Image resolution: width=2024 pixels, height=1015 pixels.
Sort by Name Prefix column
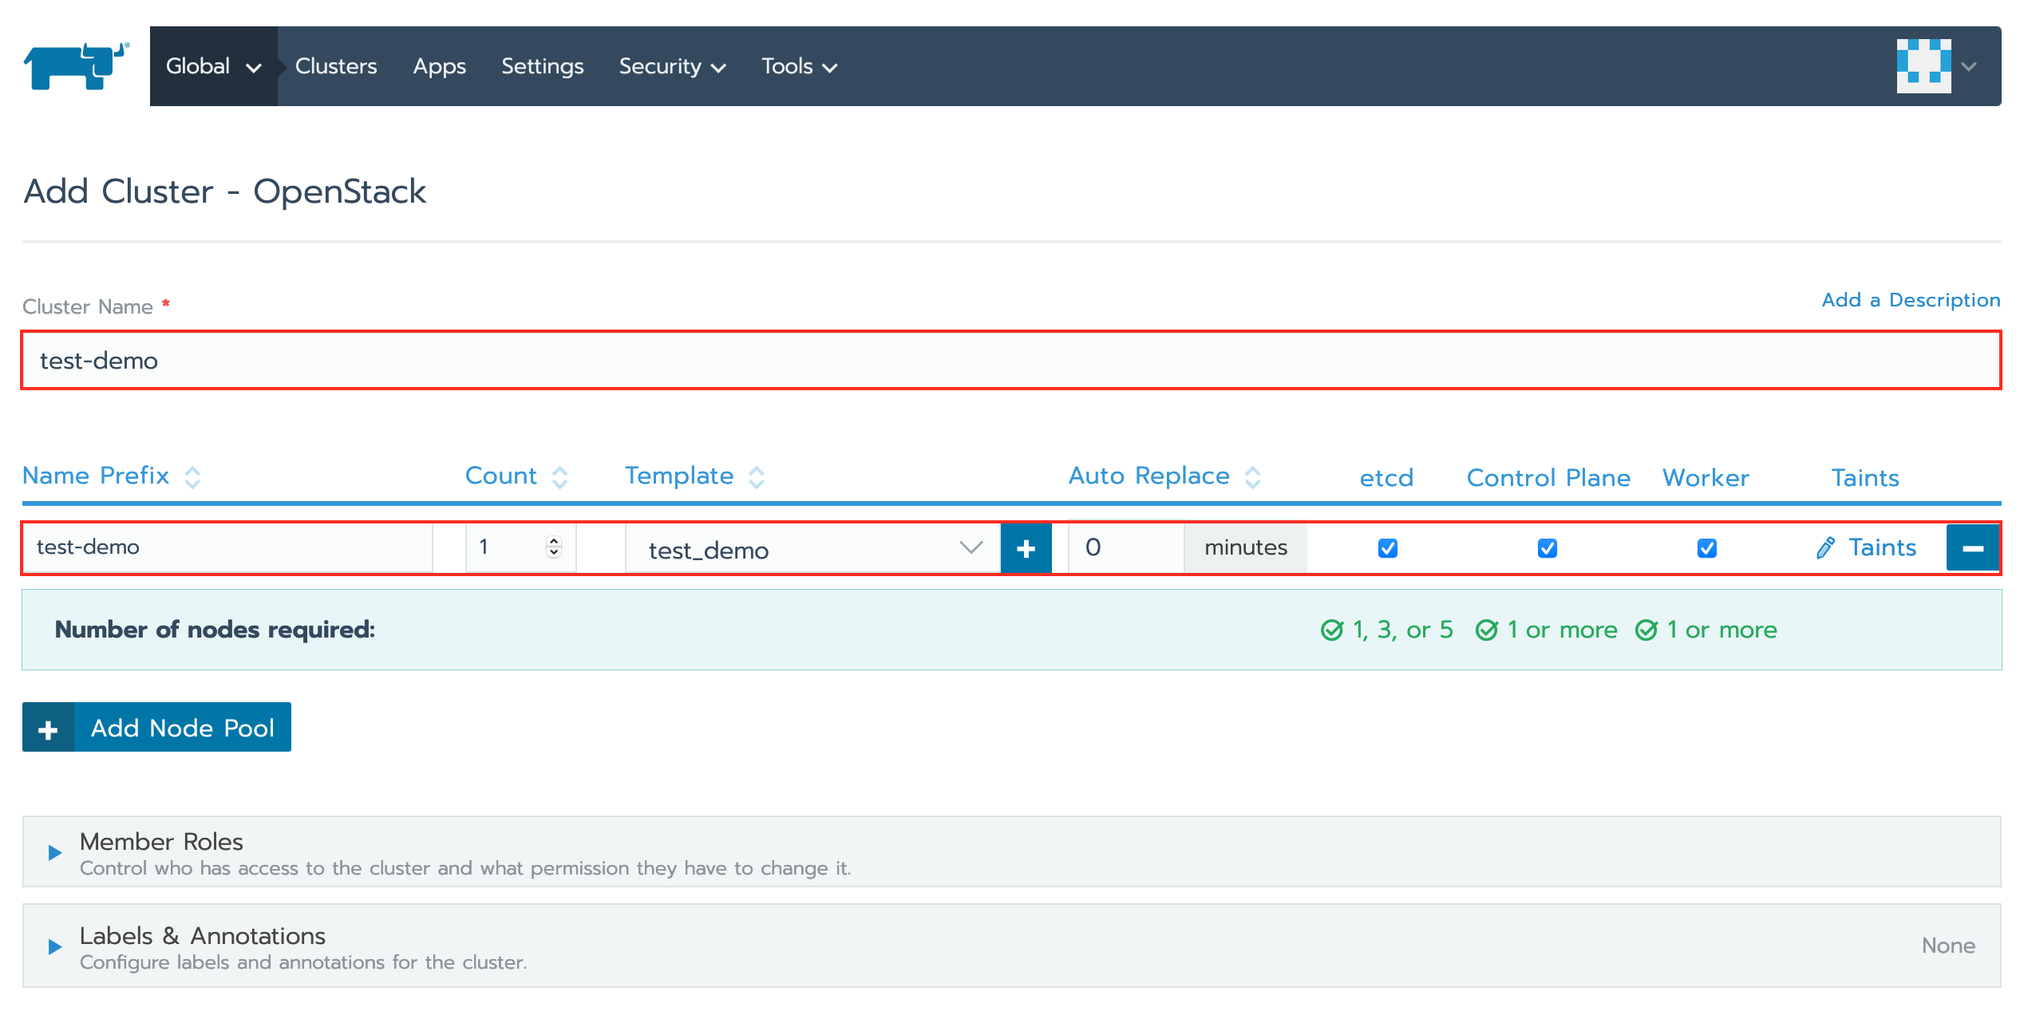tap(112, 476)
